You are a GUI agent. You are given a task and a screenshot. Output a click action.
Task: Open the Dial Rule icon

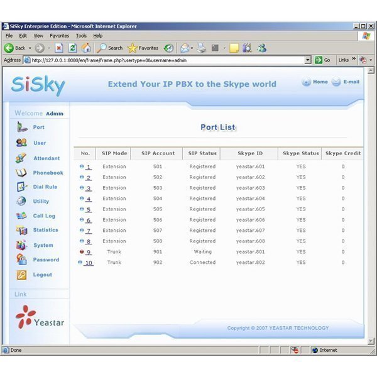pos(21,187)
